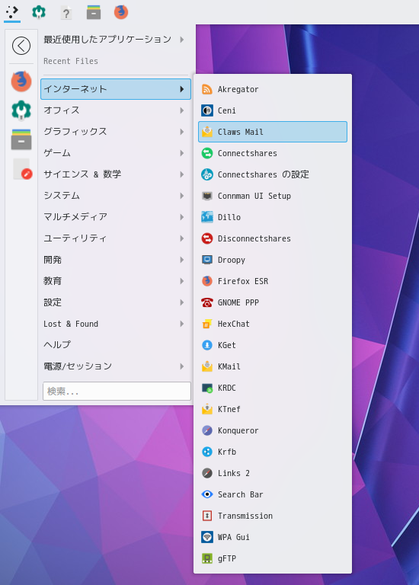Click ヘルプ menu entry
The image size is (419, 585).
116,345
